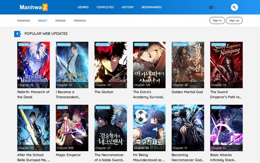The width and height of the screenshot is (260, 163).
Task: Open the search magnifier icon
Action: point(234,7)
